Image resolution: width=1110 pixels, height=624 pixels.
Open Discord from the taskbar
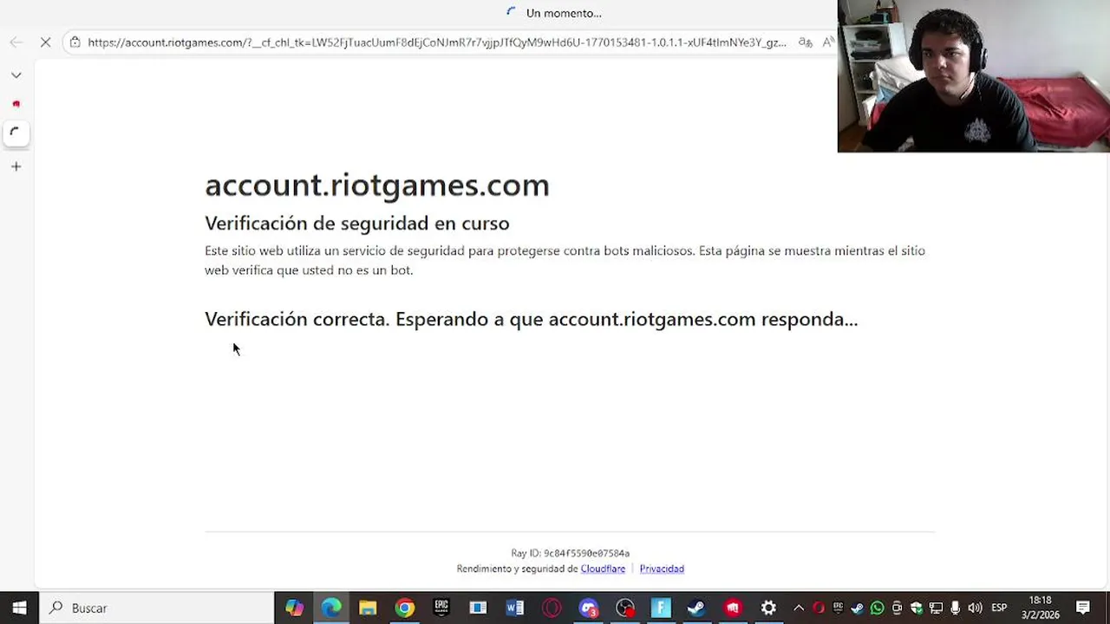tap(589, 608)
